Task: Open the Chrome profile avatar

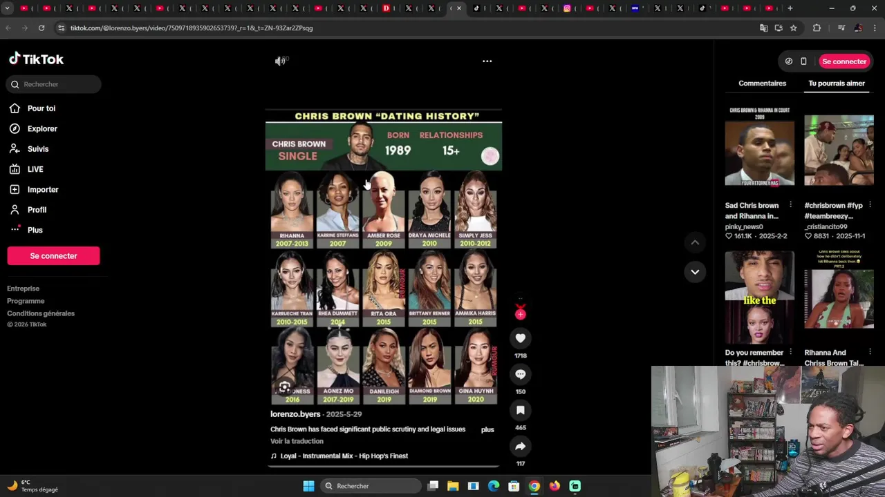Action: click(858, 28)
